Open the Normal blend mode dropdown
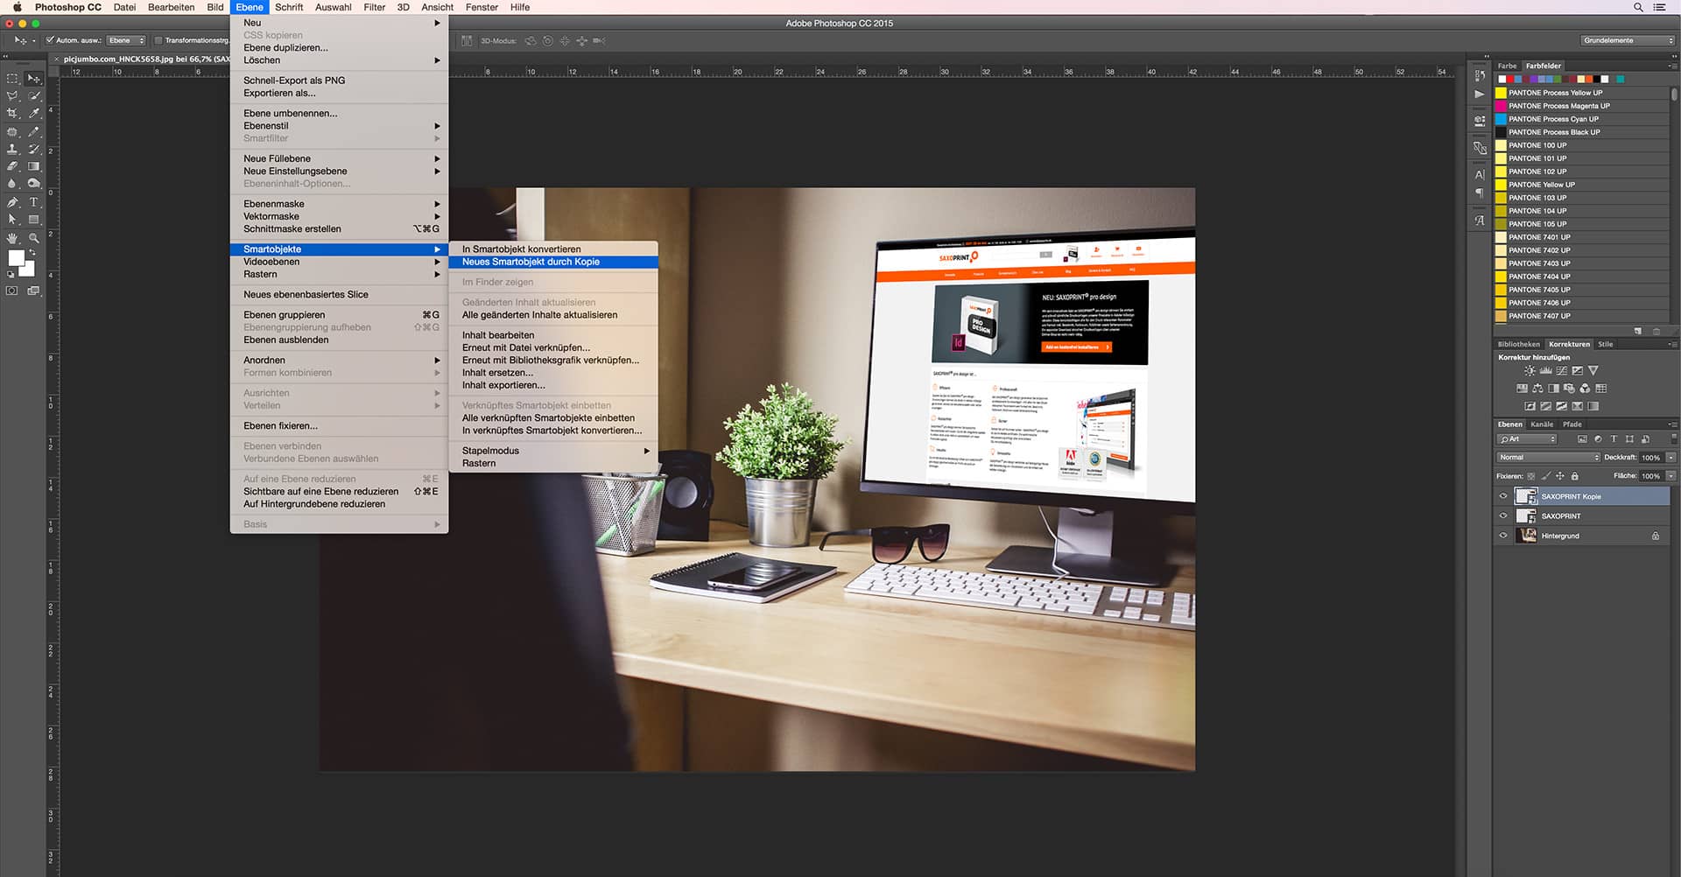This screenshot has height=877, width=1681. [1547, 457]
